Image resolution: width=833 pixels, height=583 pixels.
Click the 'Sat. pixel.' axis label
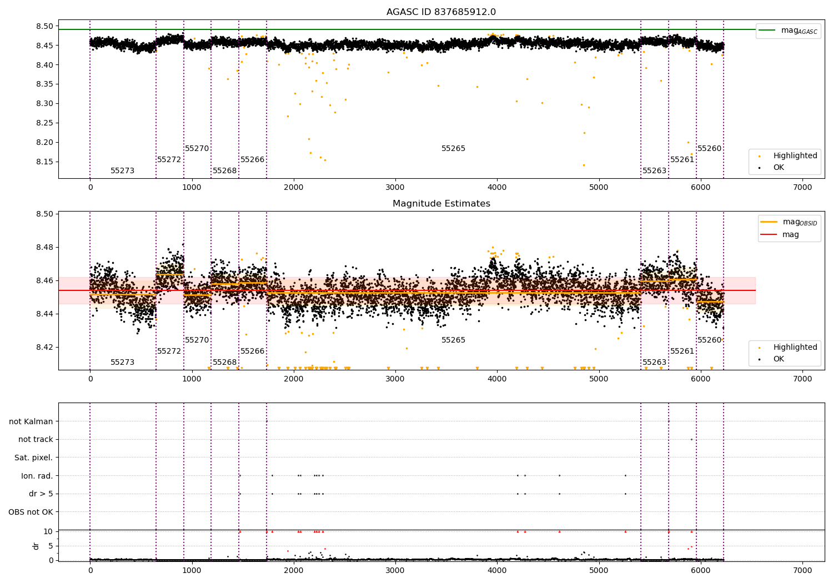point(34,458)
